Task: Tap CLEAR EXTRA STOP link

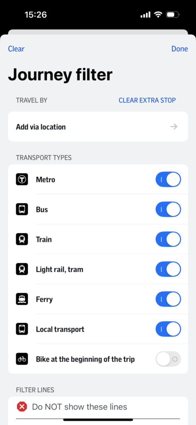Action: point(147,100)
